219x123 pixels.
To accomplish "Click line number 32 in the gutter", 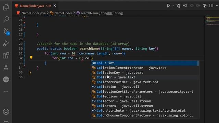I will point(21,58).
